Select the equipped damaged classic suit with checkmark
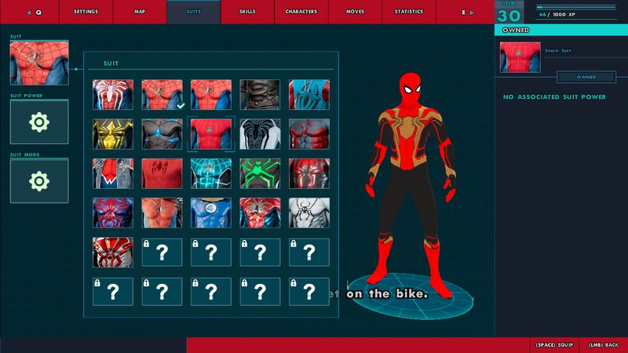The height and width of the screenshot is (353, 628). click(162, 94)
